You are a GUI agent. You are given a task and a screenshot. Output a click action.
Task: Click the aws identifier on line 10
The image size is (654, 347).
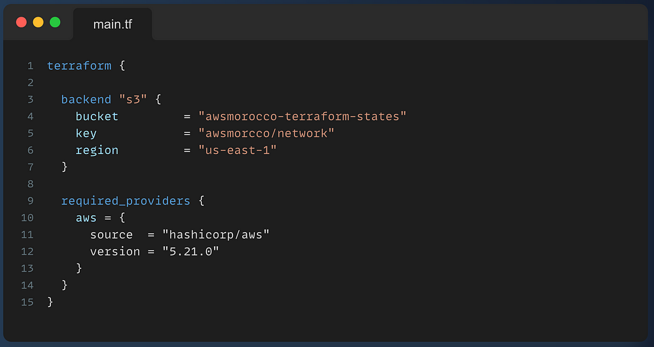pyautogui.click(x=86, y=218)
